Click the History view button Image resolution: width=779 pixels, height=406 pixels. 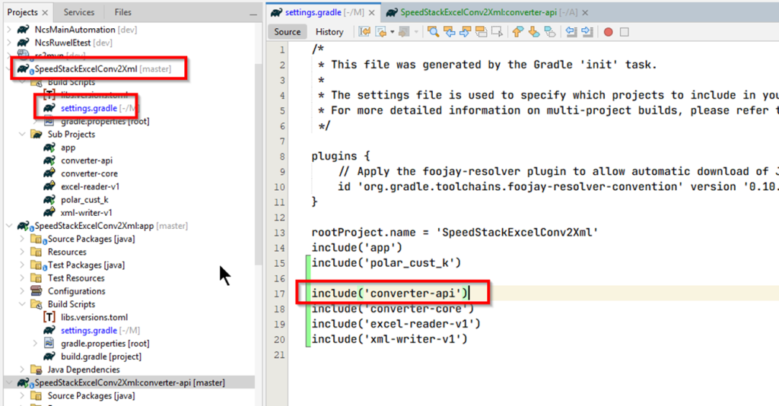tap(329, 32)
